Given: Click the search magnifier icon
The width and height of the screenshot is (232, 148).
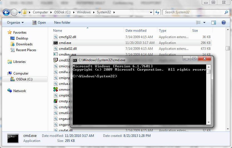Looking at the screenshot, I should (x=226, y=12).
